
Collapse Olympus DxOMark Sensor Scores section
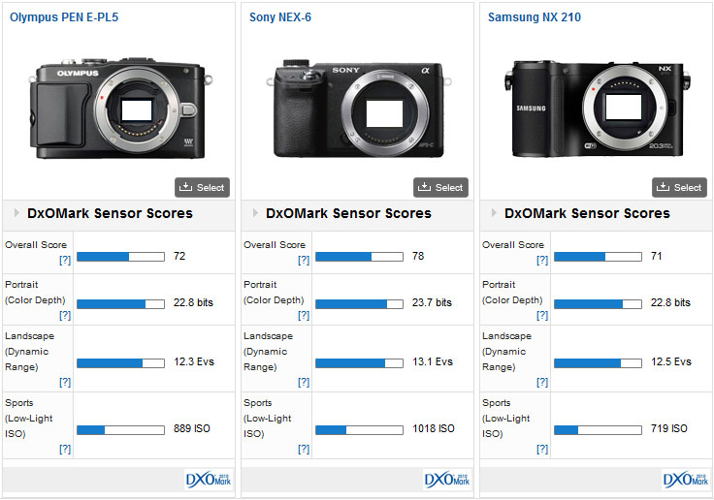coord(17,213)
